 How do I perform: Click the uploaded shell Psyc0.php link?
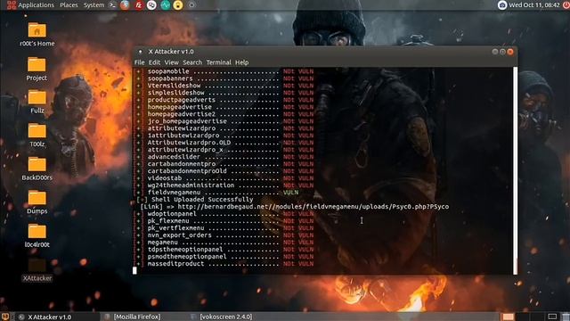click(x=313, y=207)
